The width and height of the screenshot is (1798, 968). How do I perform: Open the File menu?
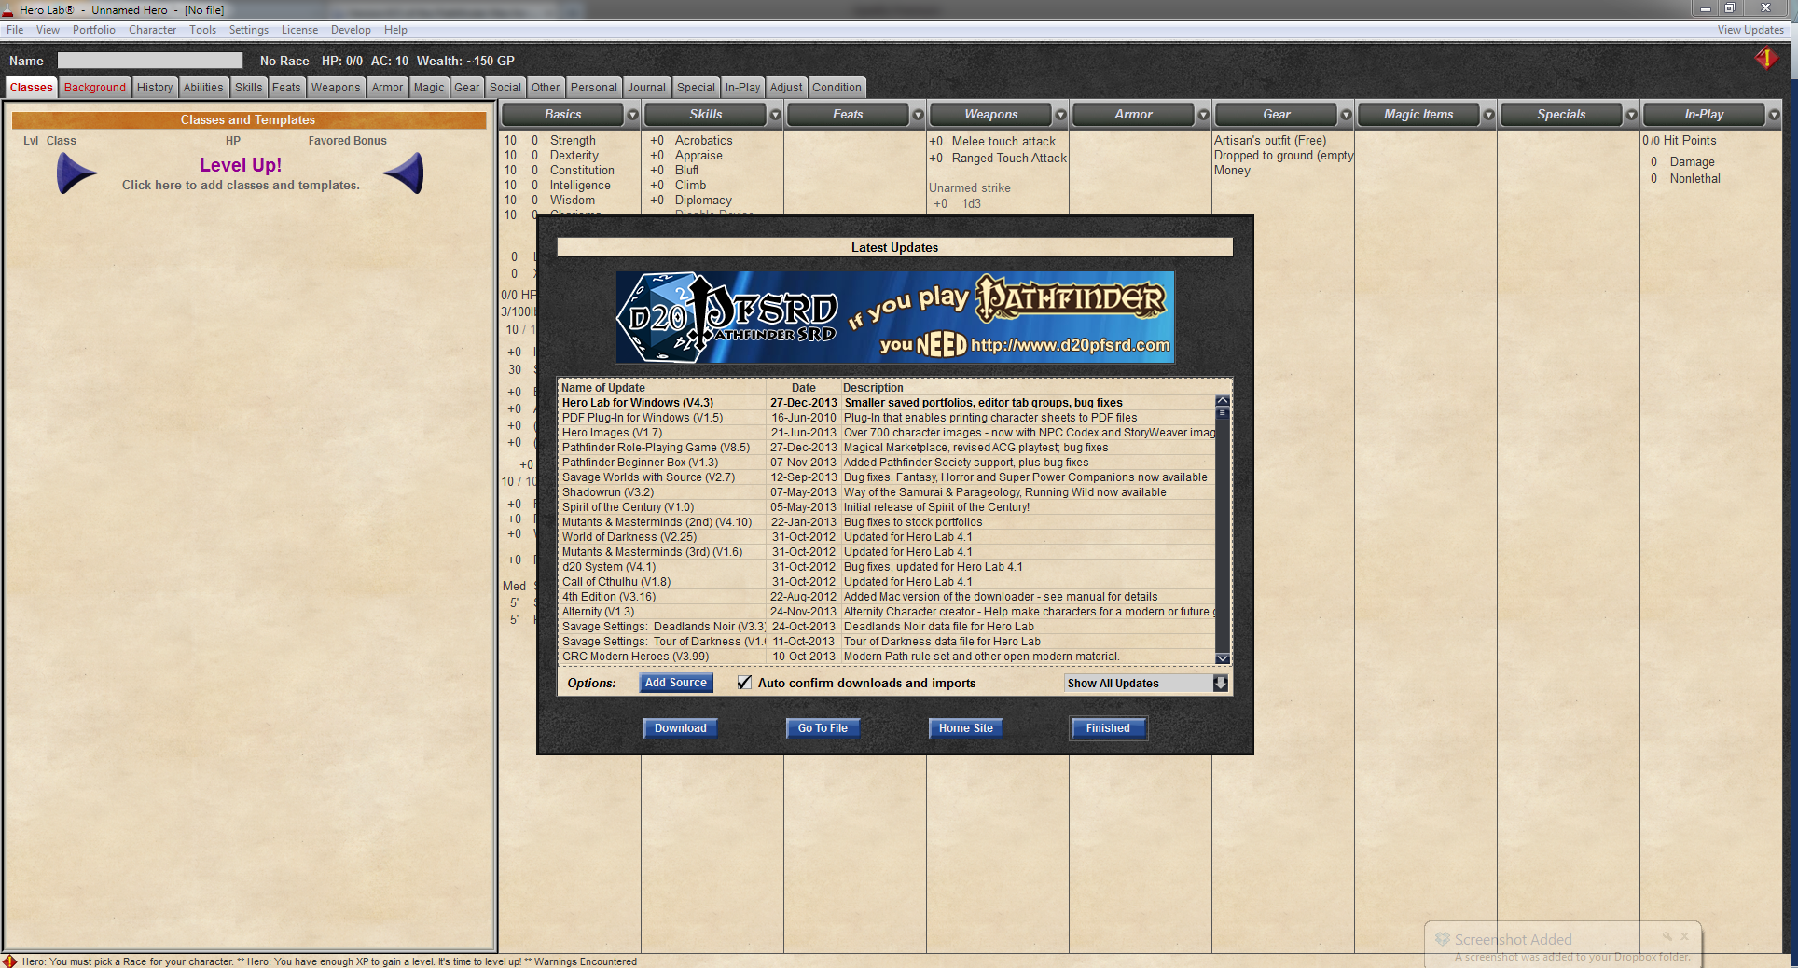tap(15, 30)
